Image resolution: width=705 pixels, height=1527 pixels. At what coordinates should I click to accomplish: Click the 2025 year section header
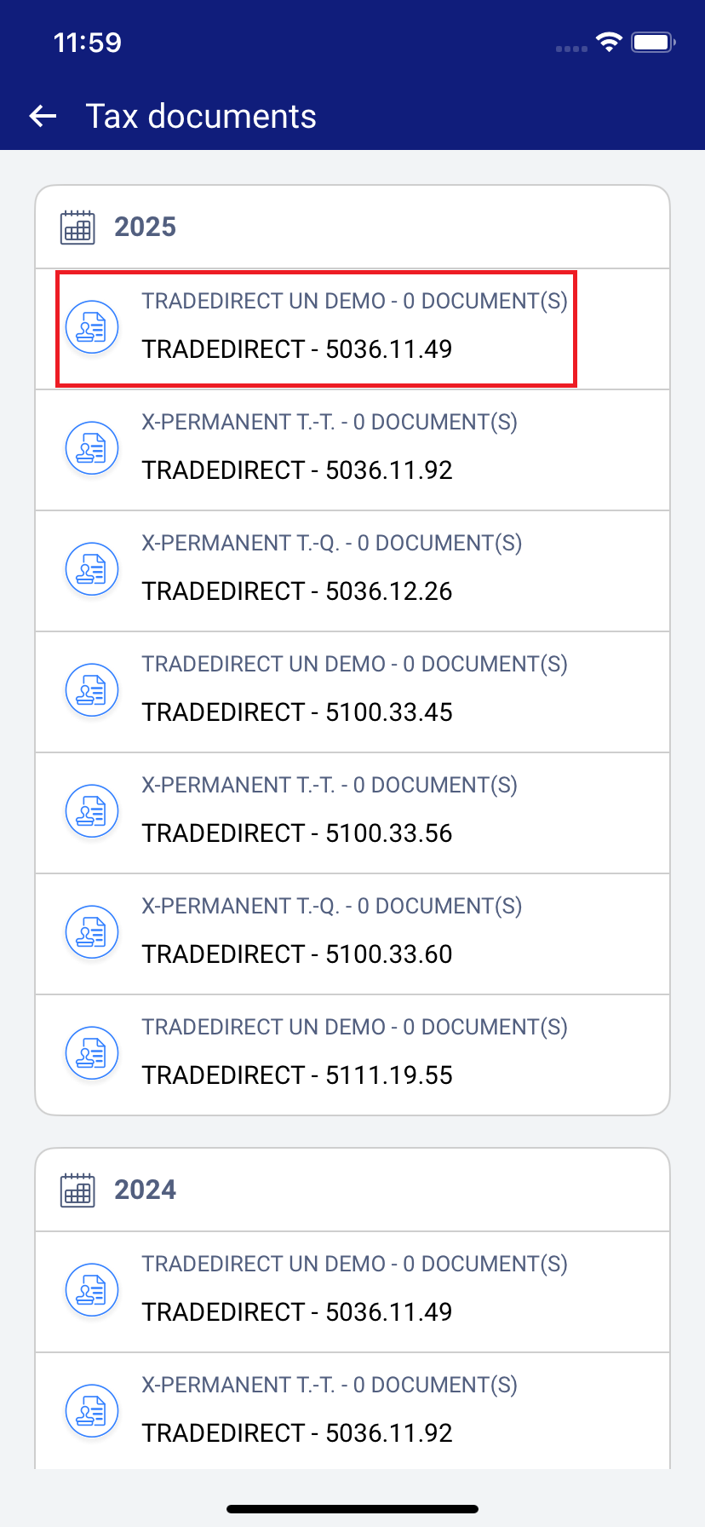click(x=146, y=228)
